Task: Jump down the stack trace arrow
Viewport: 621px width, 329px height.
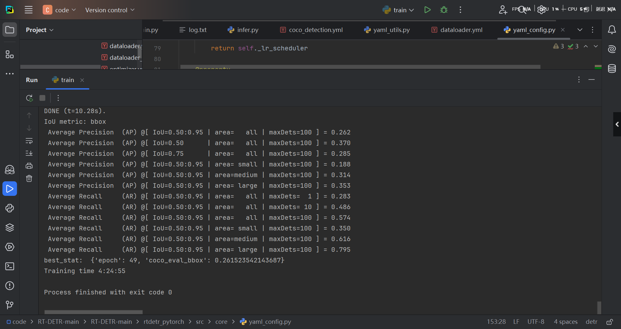Action: [29, 128]
